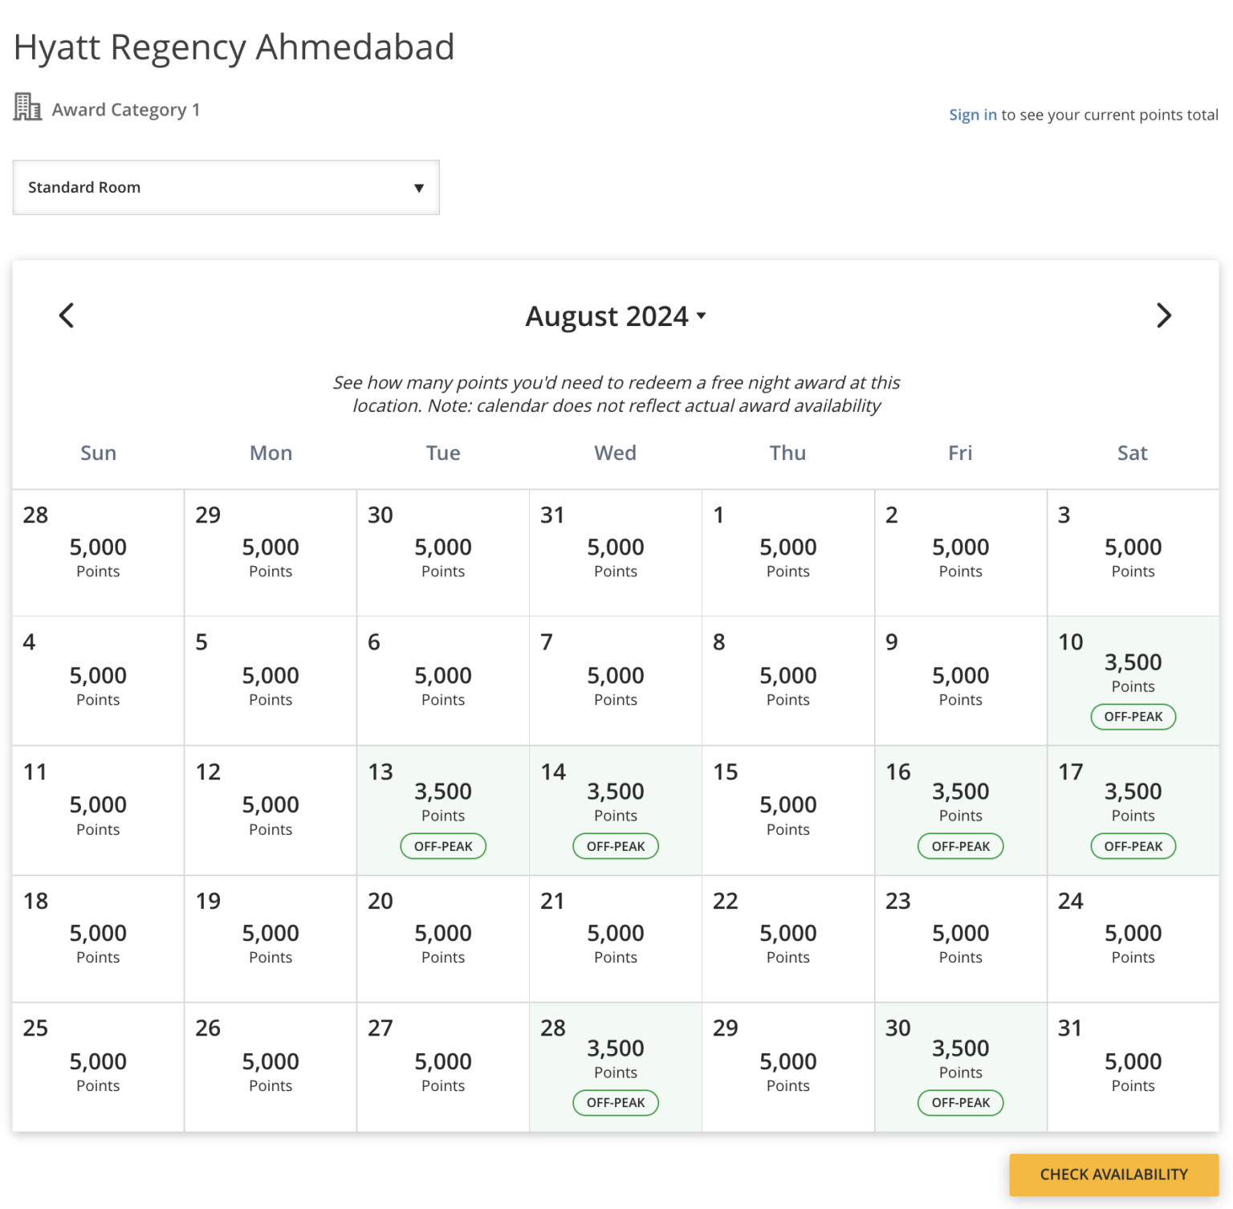Choose August 16 off-peak night
1233x1209 pixels.
pyautogui.click(x=960, y=809)
